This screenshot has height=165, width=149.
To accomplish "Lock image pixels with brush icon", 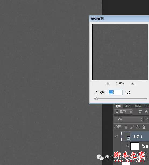I will (x=132, y=127).
